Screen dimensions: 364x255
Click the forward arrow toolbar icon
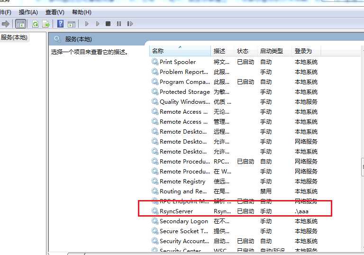click(6, 24)
